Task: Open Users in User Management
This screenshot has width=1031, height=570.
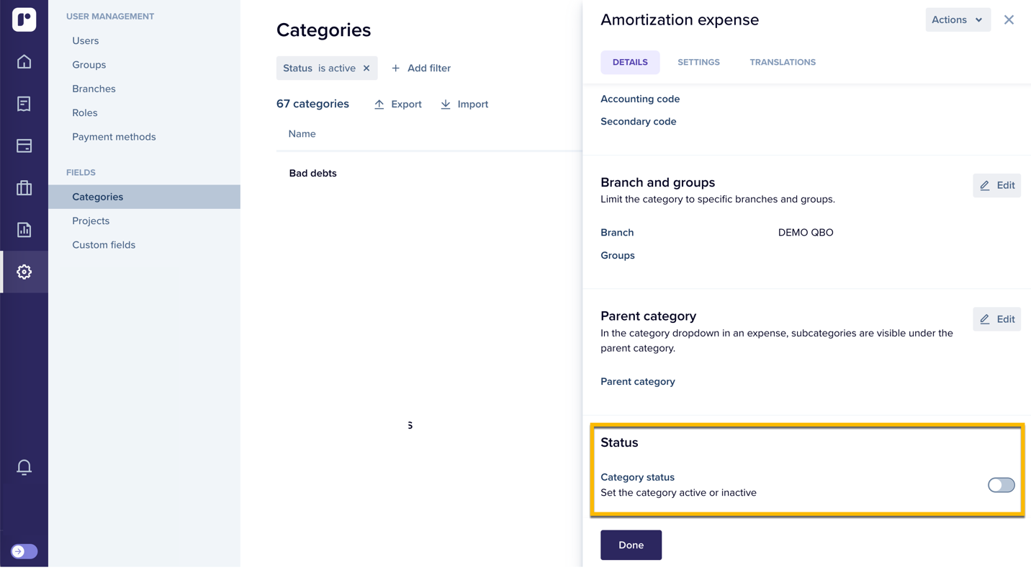Action: (x=86, y=41)
